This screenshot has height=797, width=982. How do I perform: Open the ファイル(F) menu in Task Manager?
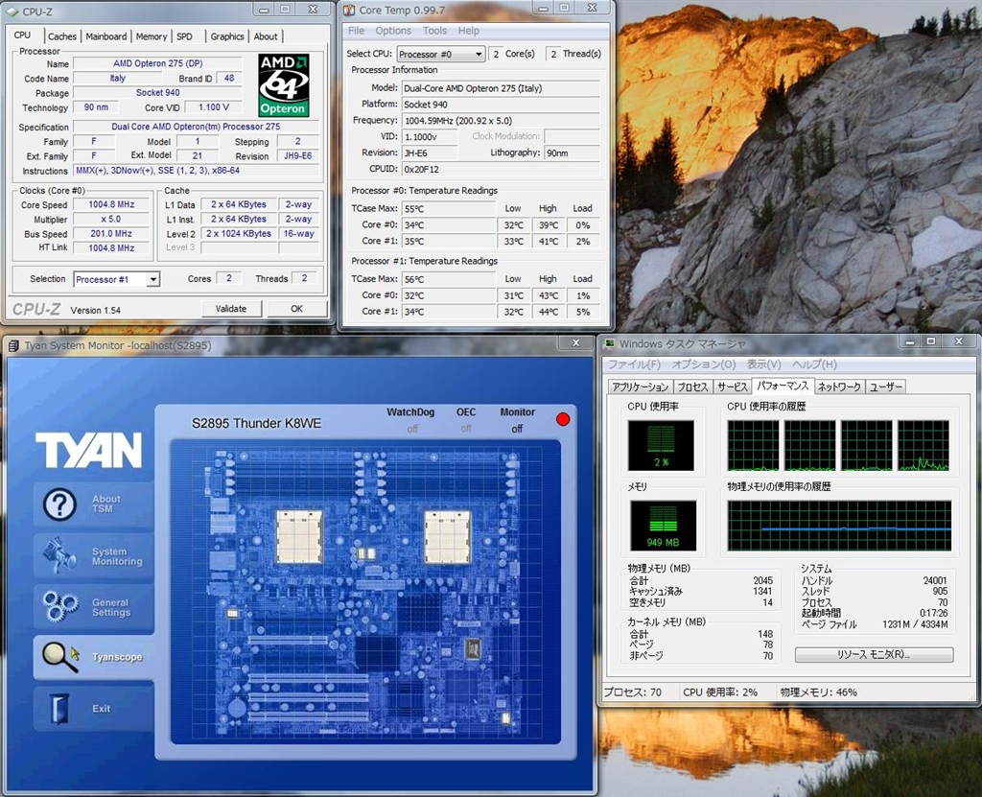634,364
